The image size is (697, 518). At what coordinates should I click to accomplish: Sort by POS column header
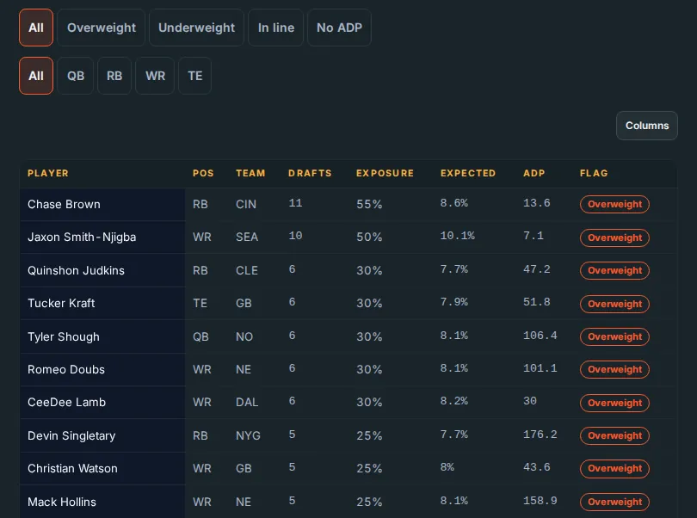[x=203, y=173]
